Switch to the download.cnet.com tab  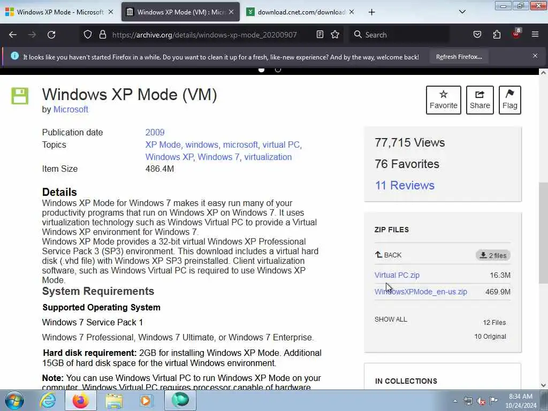(x=301, y=12)
